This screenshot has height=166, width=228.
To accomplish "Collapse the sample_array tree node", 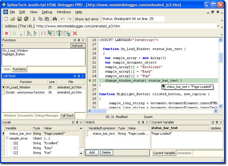I will (7, 138).
